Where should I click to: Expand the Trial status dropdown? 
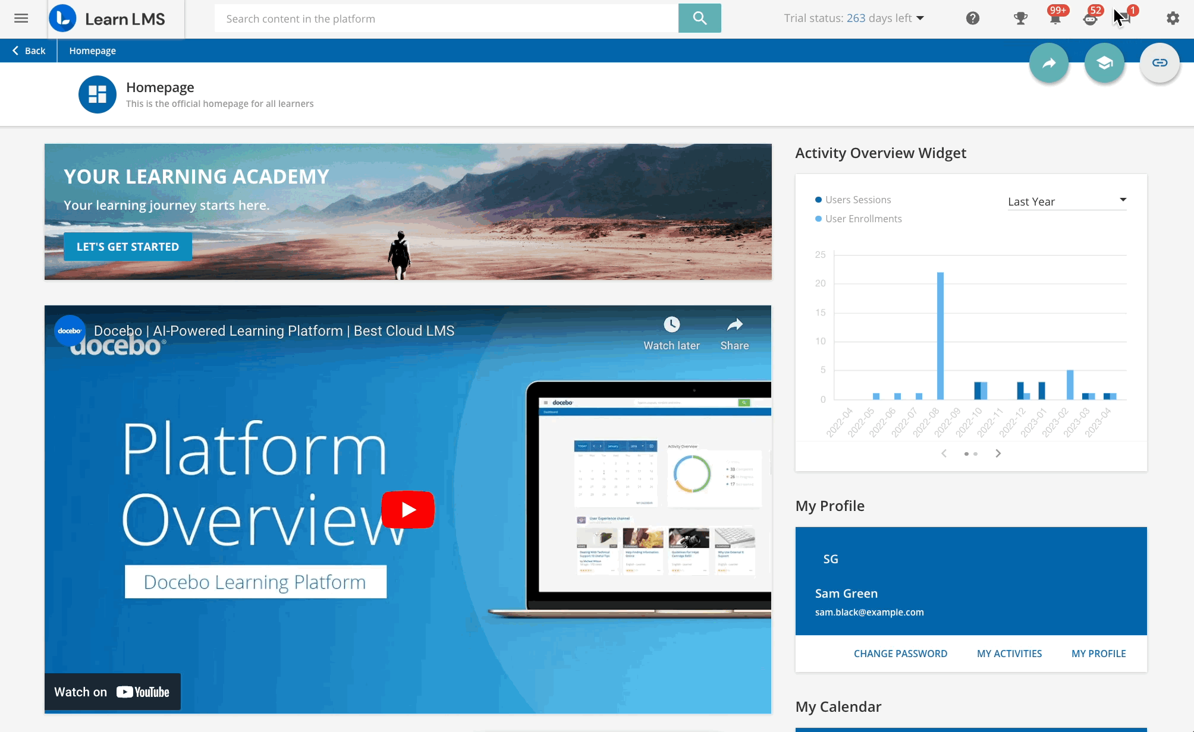pos(920,18)
